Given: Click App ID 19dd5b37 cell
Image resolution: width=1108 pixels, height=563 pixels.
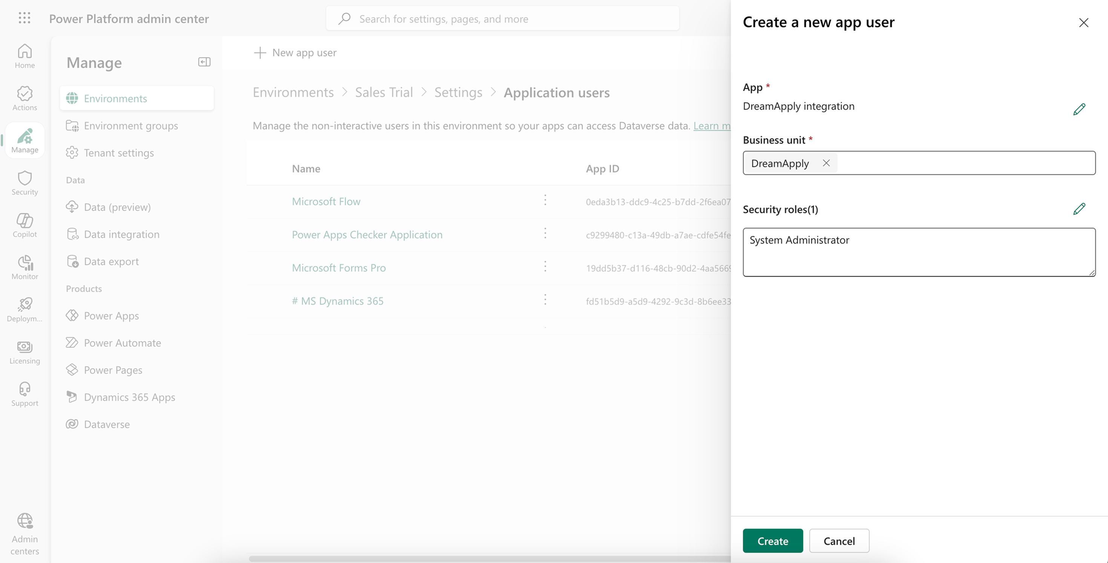Looking at the screenshot, I should tap(658, 268).
